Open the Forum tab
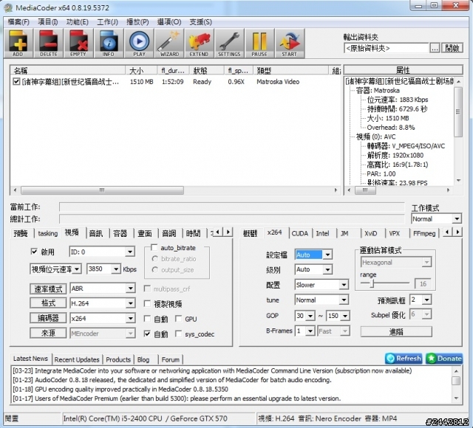Screen dimensions: 473x428 pyautogui.click(x=171, y=359)
